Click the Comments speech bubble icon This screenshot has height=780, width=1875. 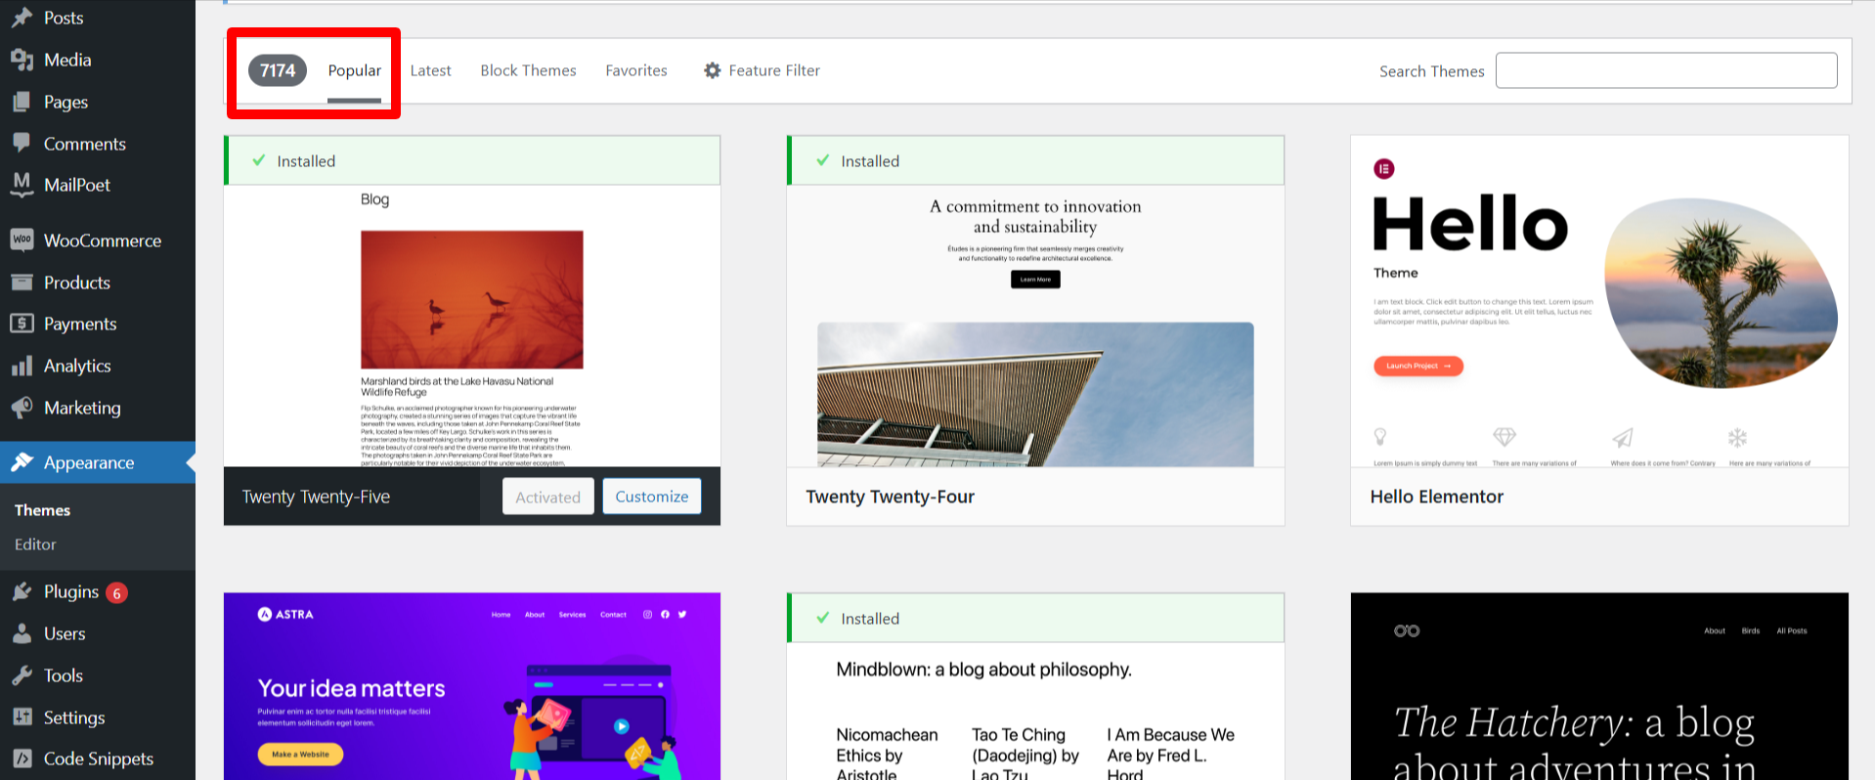click(22, 143)
